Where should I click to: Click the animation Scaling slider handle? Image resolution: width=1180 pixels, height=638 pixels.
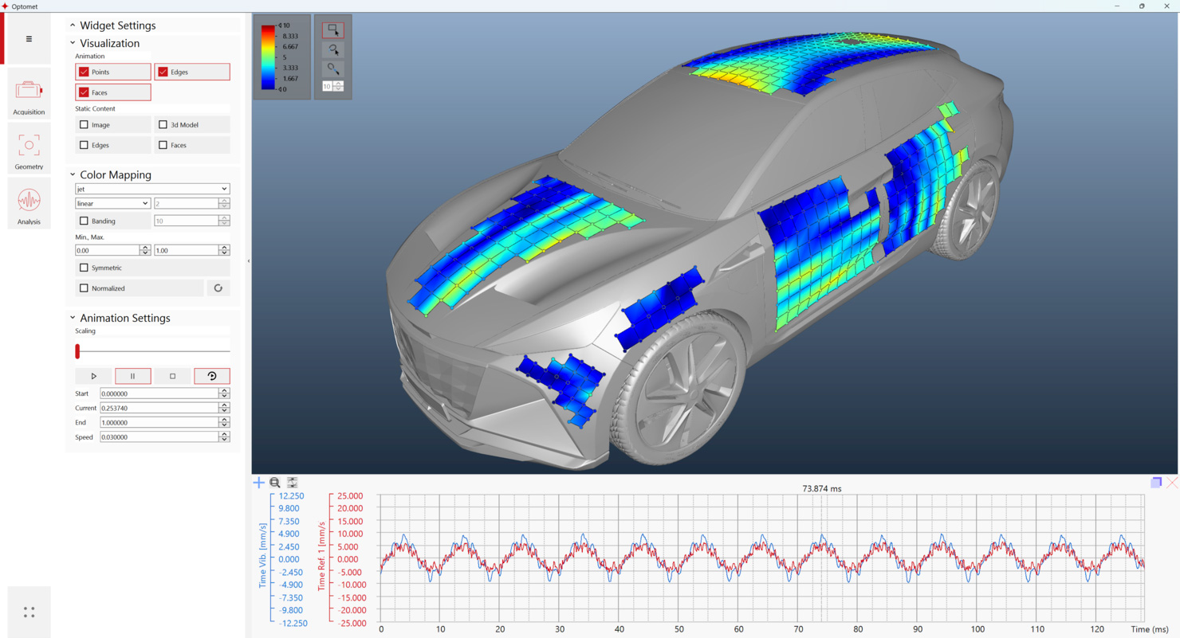tap(77, 351)
